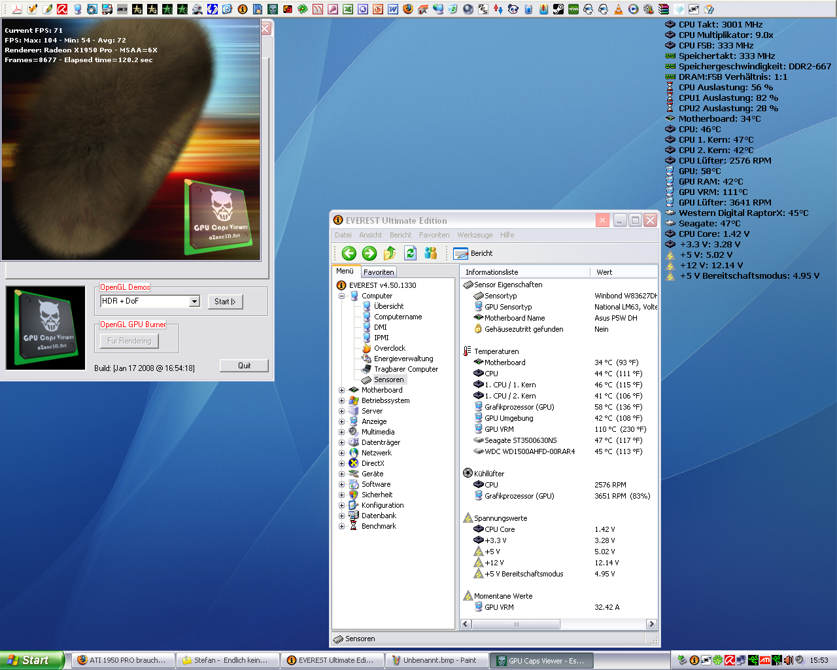The height and width of the screenshot is (670, 837).
Task: Launch Word from the top launcher bar
Action: click(393, 9)
